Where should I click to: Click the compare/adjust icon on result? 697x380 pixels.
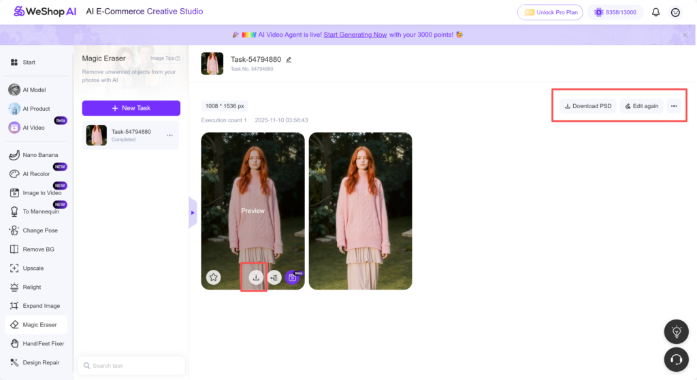[274, 277]
